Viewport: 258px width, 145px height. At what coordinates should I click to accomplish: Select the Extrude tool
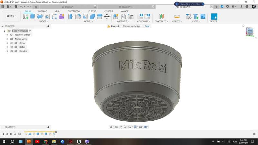point(33,16)
